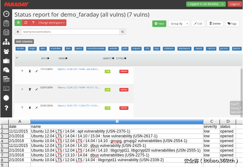Click the Group By button

click(177, 24)
